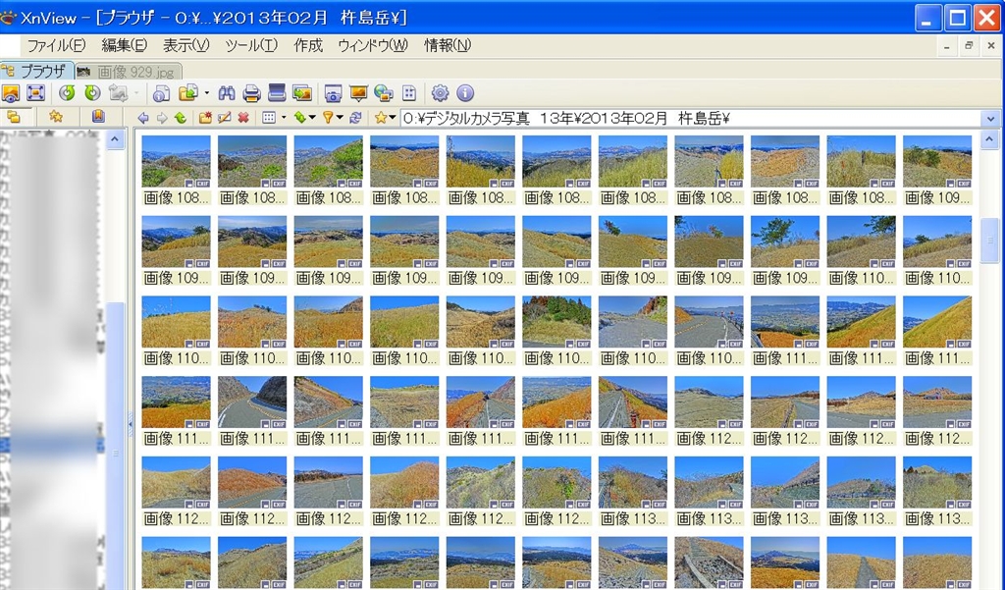Open the scanner acquire tool

tap(277, 93)
